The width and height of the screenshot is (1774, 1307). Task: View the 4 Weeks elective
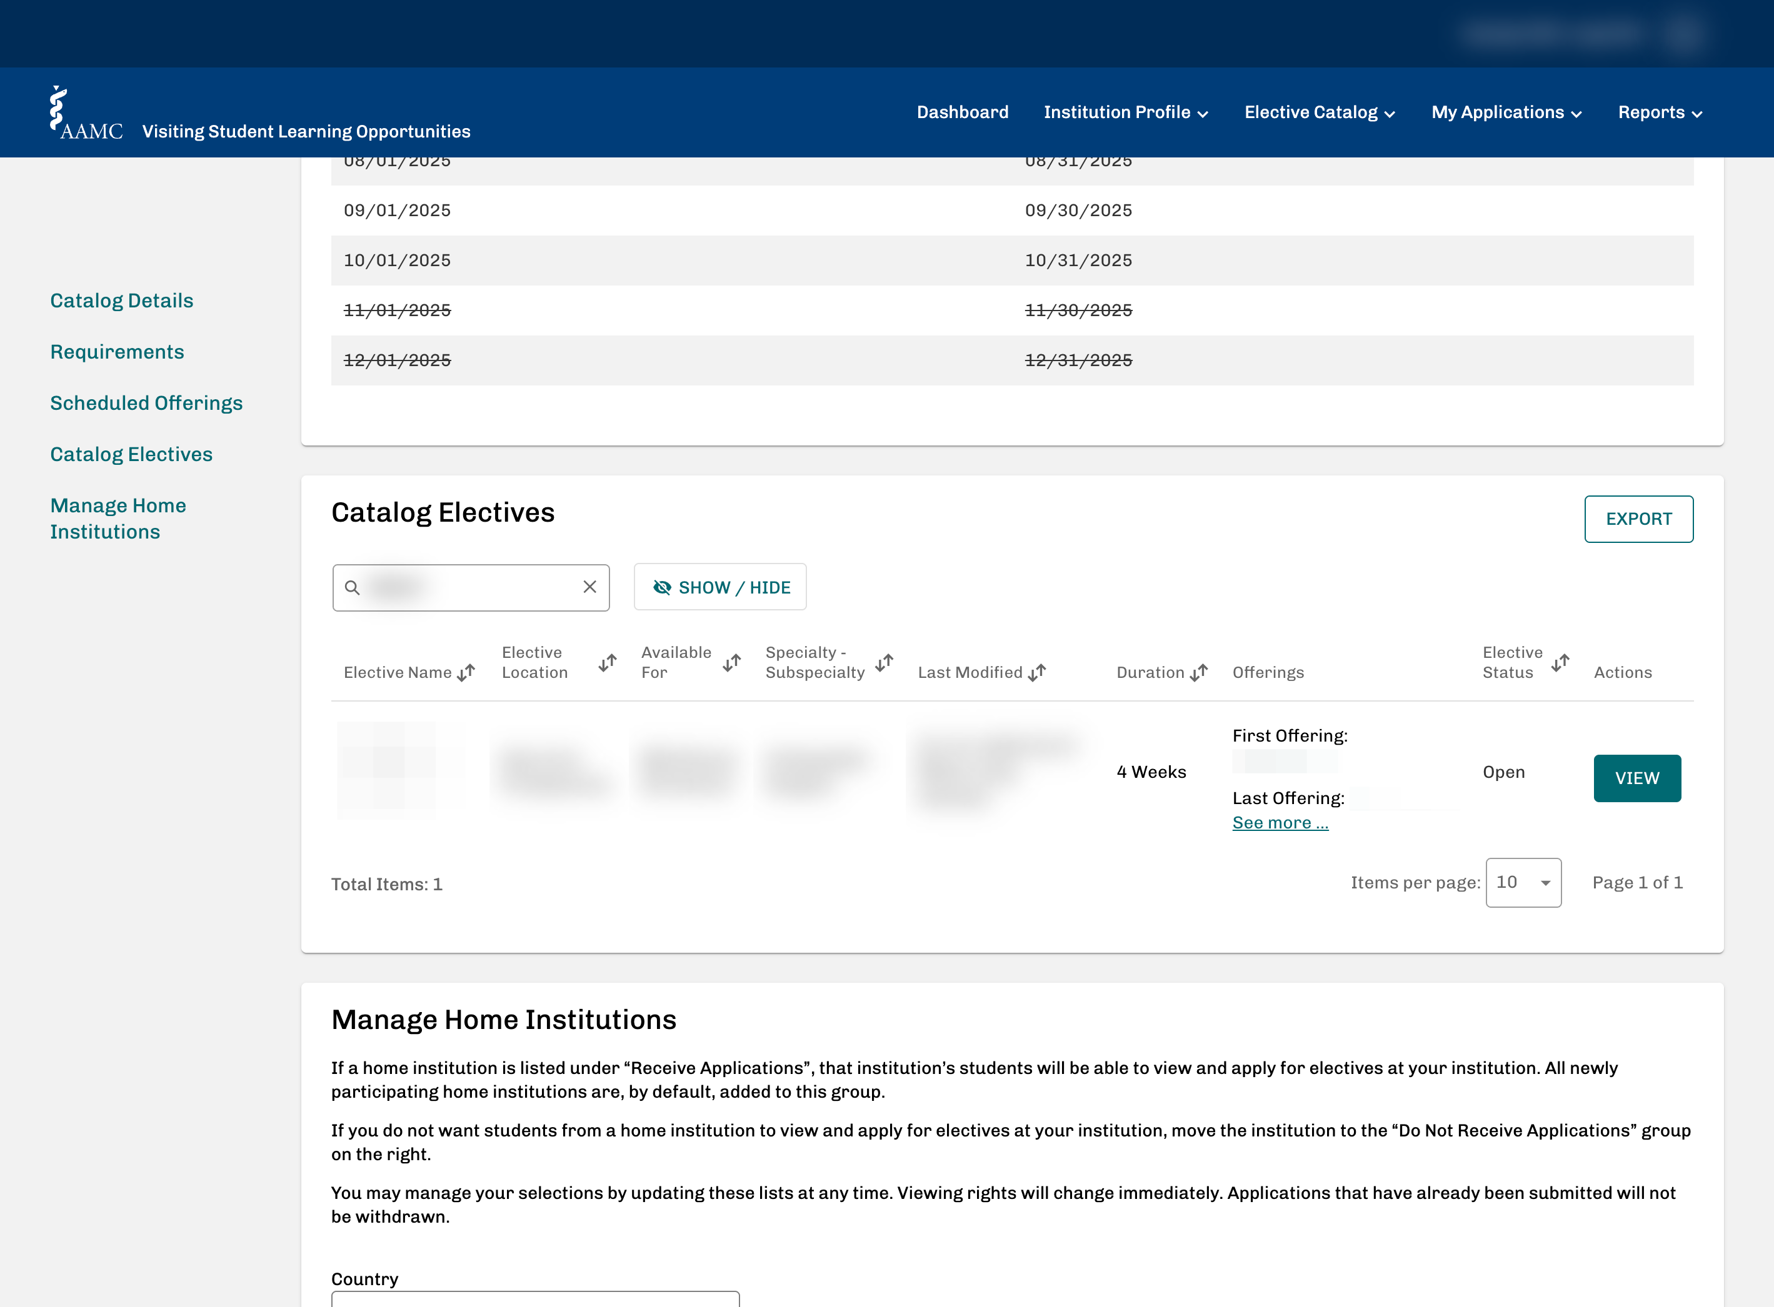coord(1637,778)
